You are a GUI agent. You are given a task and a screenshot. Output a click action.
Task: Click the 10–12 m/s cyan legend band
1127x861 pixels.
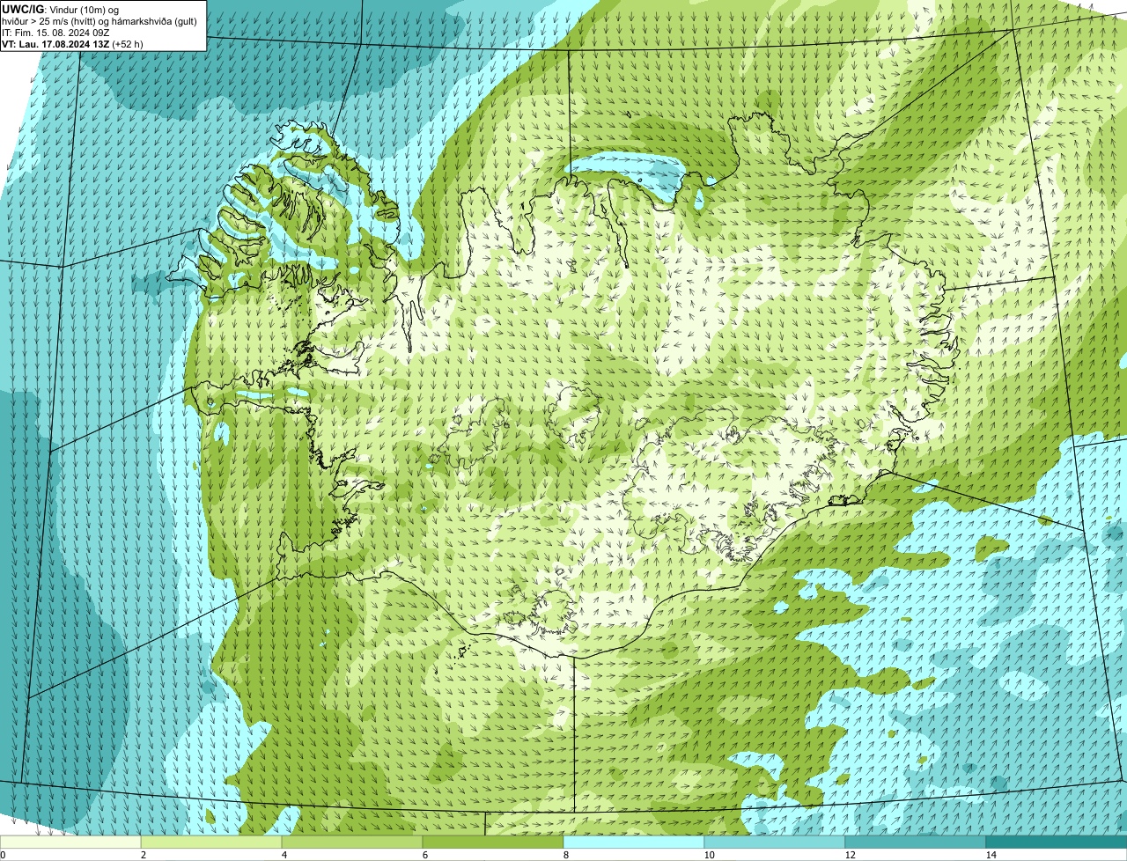(775, 842)
